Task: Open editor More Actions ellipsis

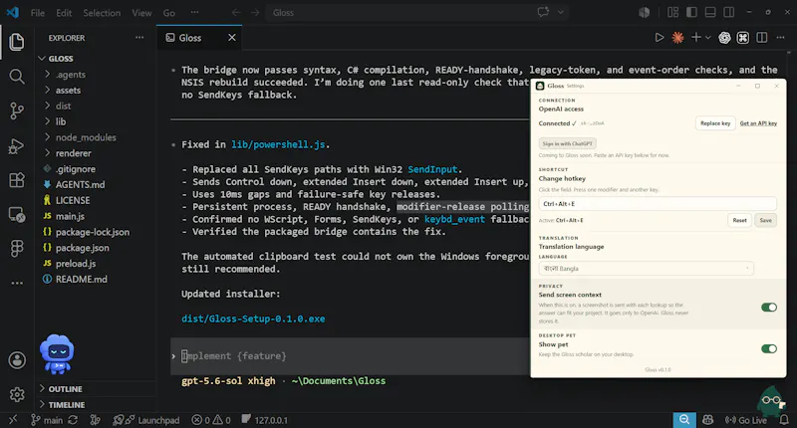Action: tap(780, 38)
